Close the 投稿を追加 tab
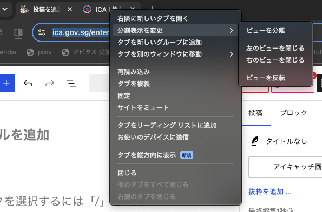 pyautogui.click(x=70, y=9)
